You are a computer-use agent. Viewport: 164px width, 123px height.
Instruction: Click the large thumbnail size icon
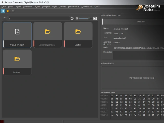(x=95, y=18)
